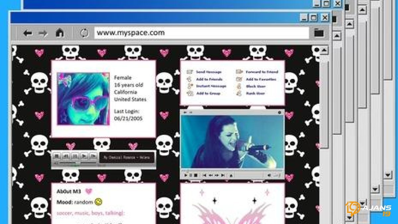Maximize the window behind the myspace browser
The image size is (398, 224).
[327, 4]
